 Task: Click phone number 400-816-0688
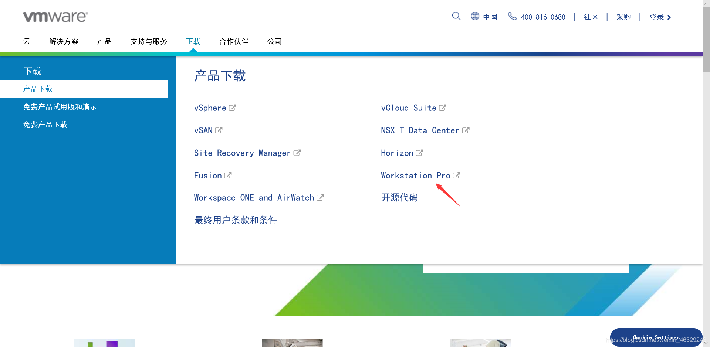click(x=543, y=17)
